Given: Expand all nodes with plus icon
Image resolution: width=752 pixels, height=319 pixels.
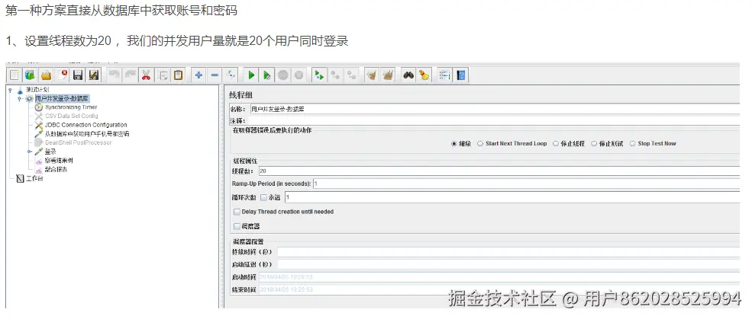Looking at the screenshot, I should pyautogui.click(x=199, y=75).
